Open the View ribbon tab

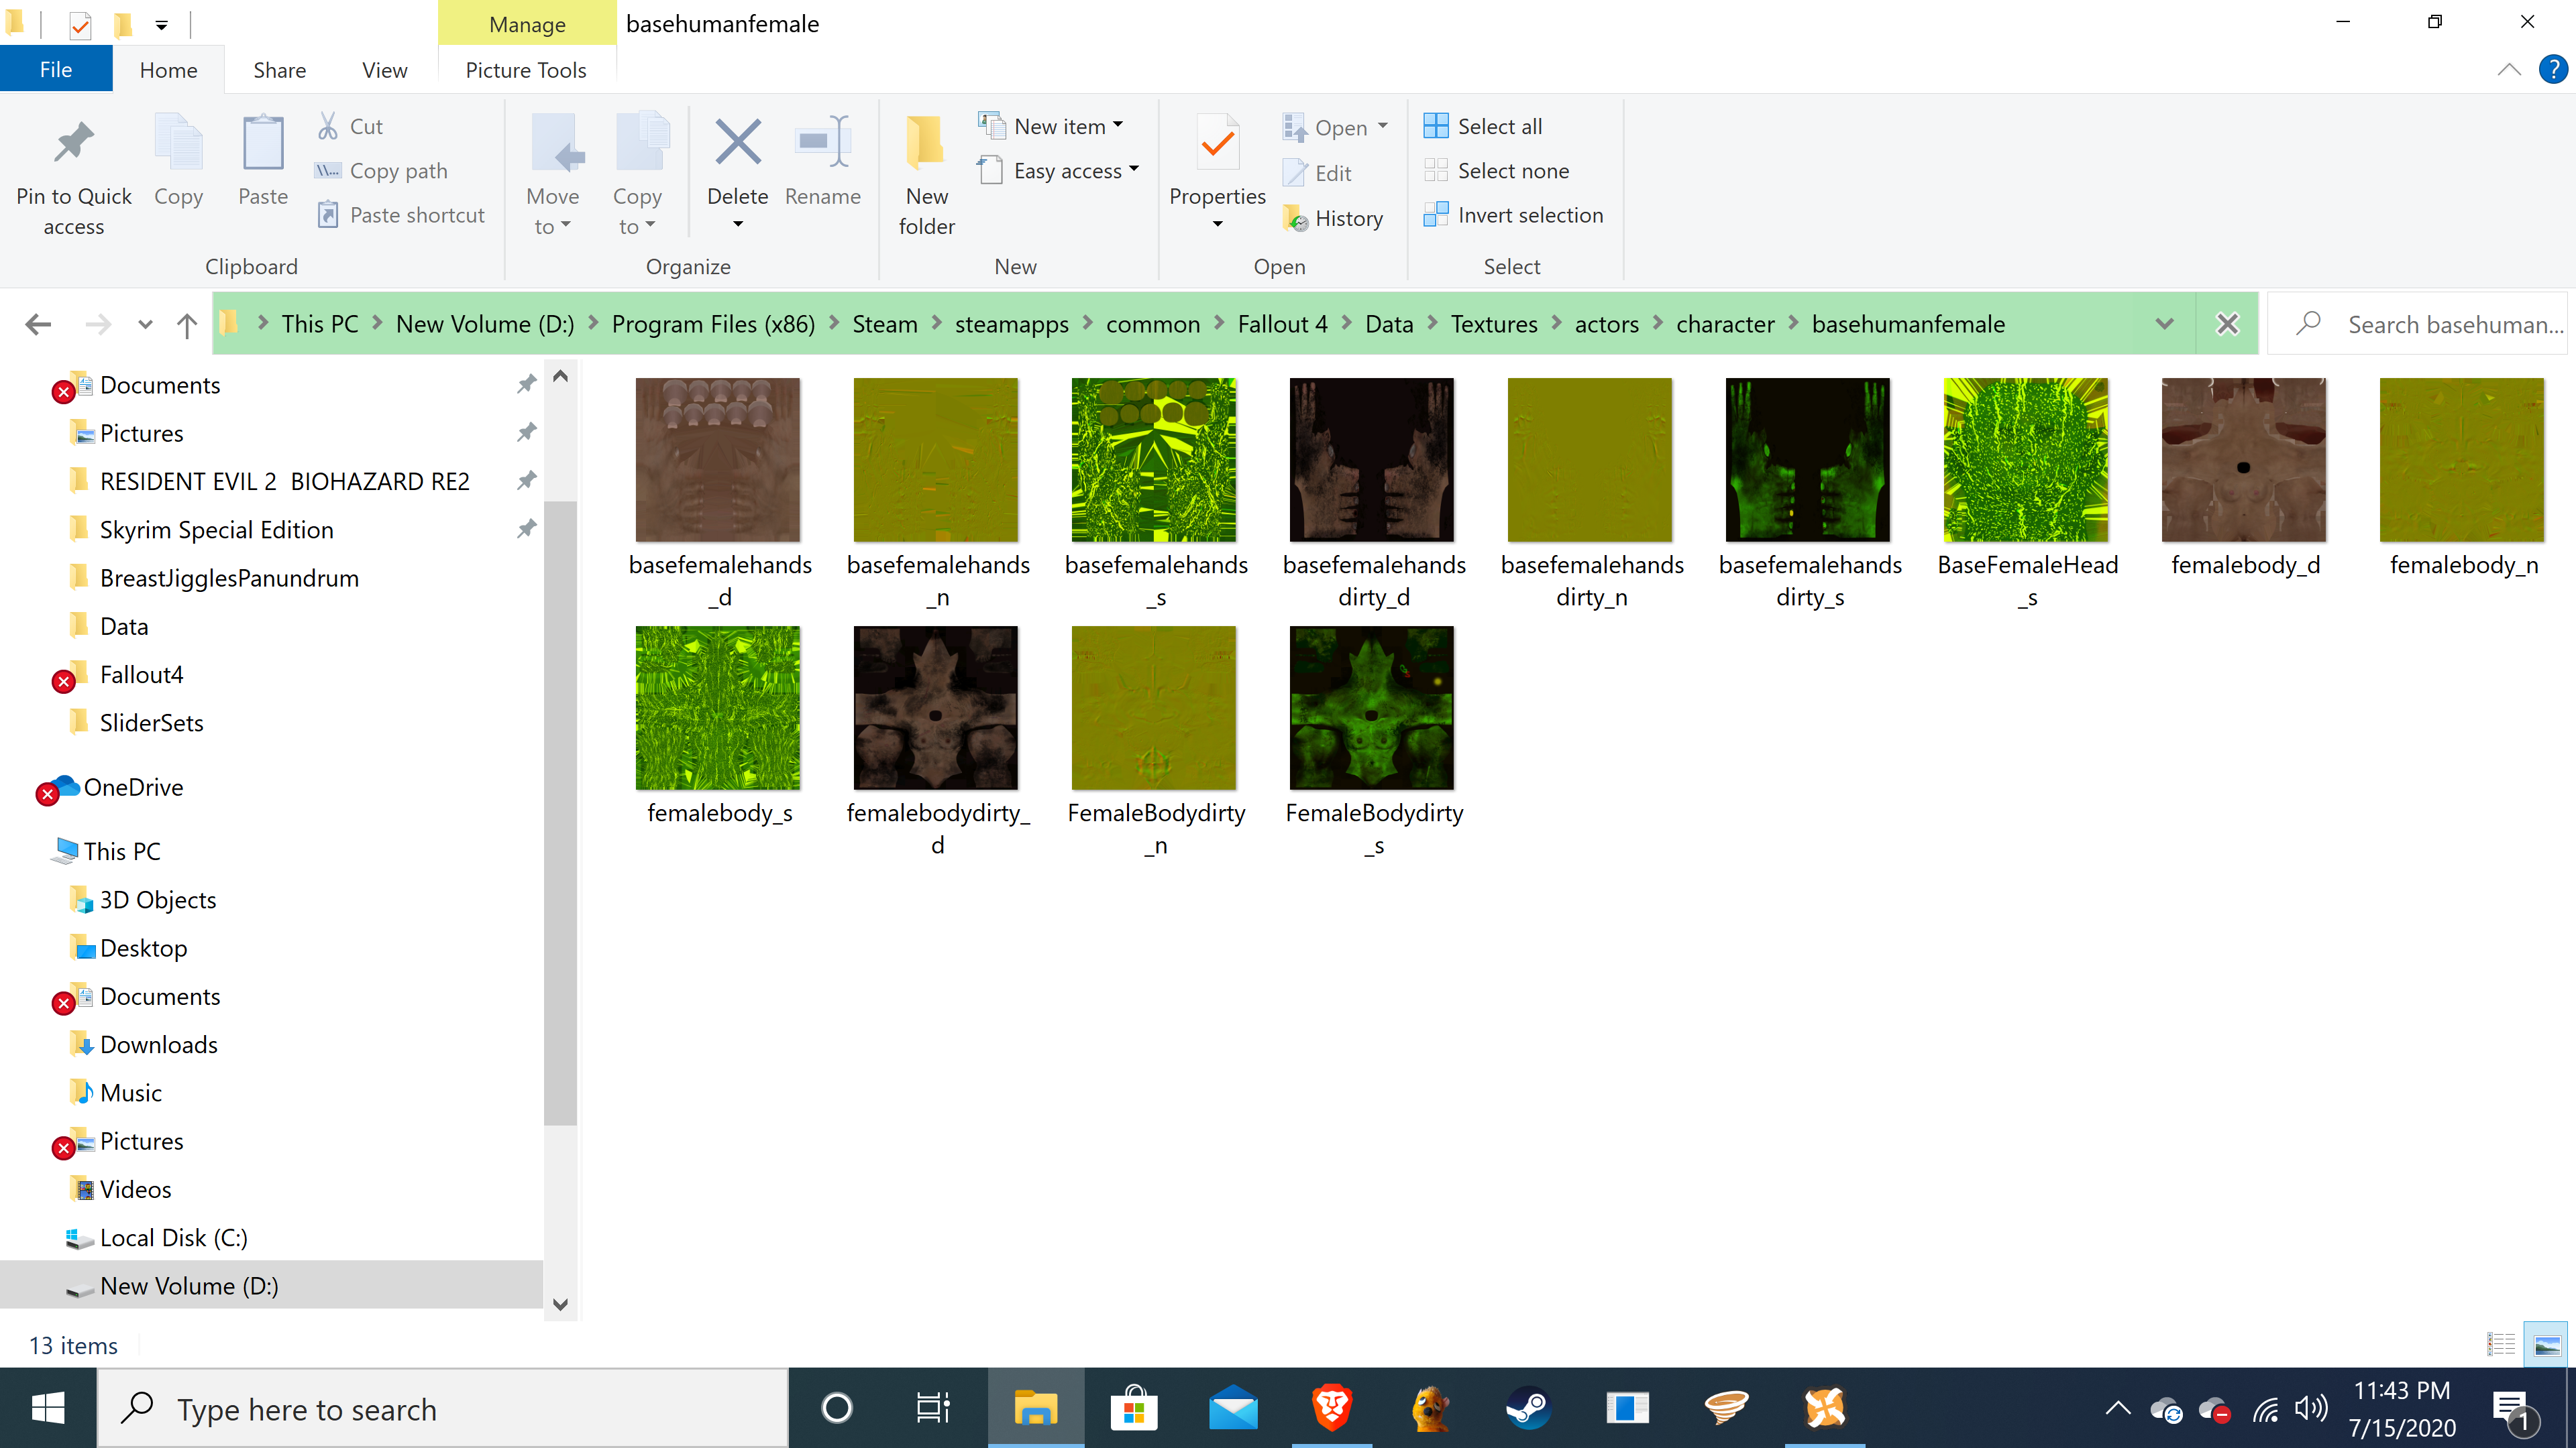384,70
